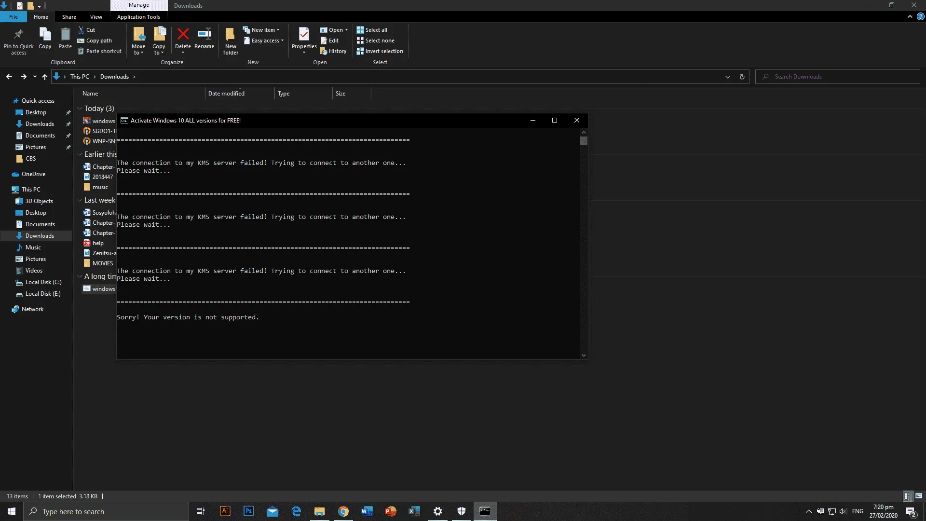The height and width of the screenshot is (521, 926).
Task: Open the recent locations dropdown arrow
Action: point(35,77)
